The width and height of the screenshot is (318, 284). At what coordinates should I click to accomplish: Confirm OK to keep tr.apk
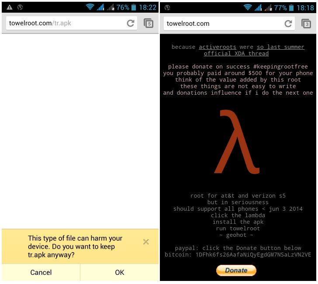119,273
